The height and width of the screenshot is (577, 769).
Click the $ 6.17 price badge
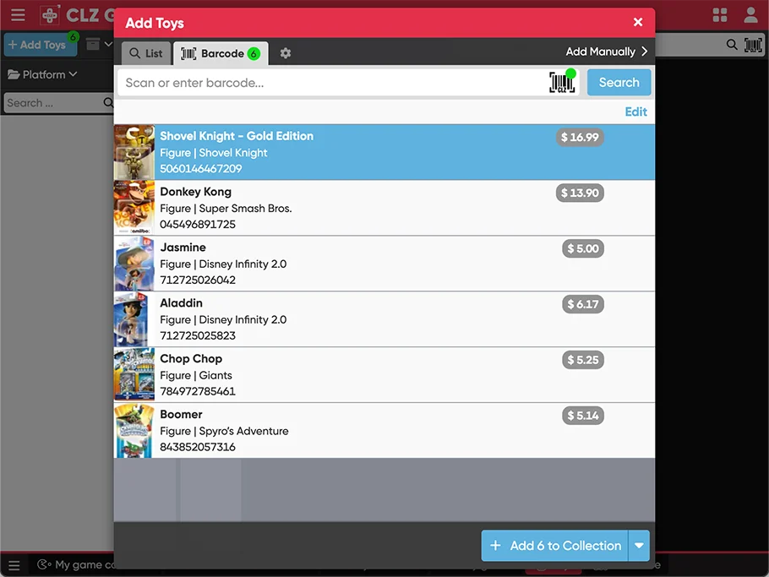[x=582, y=304]
